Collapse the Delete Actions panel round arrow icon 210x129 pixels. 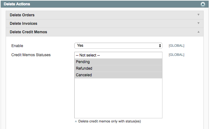[203, 4]
